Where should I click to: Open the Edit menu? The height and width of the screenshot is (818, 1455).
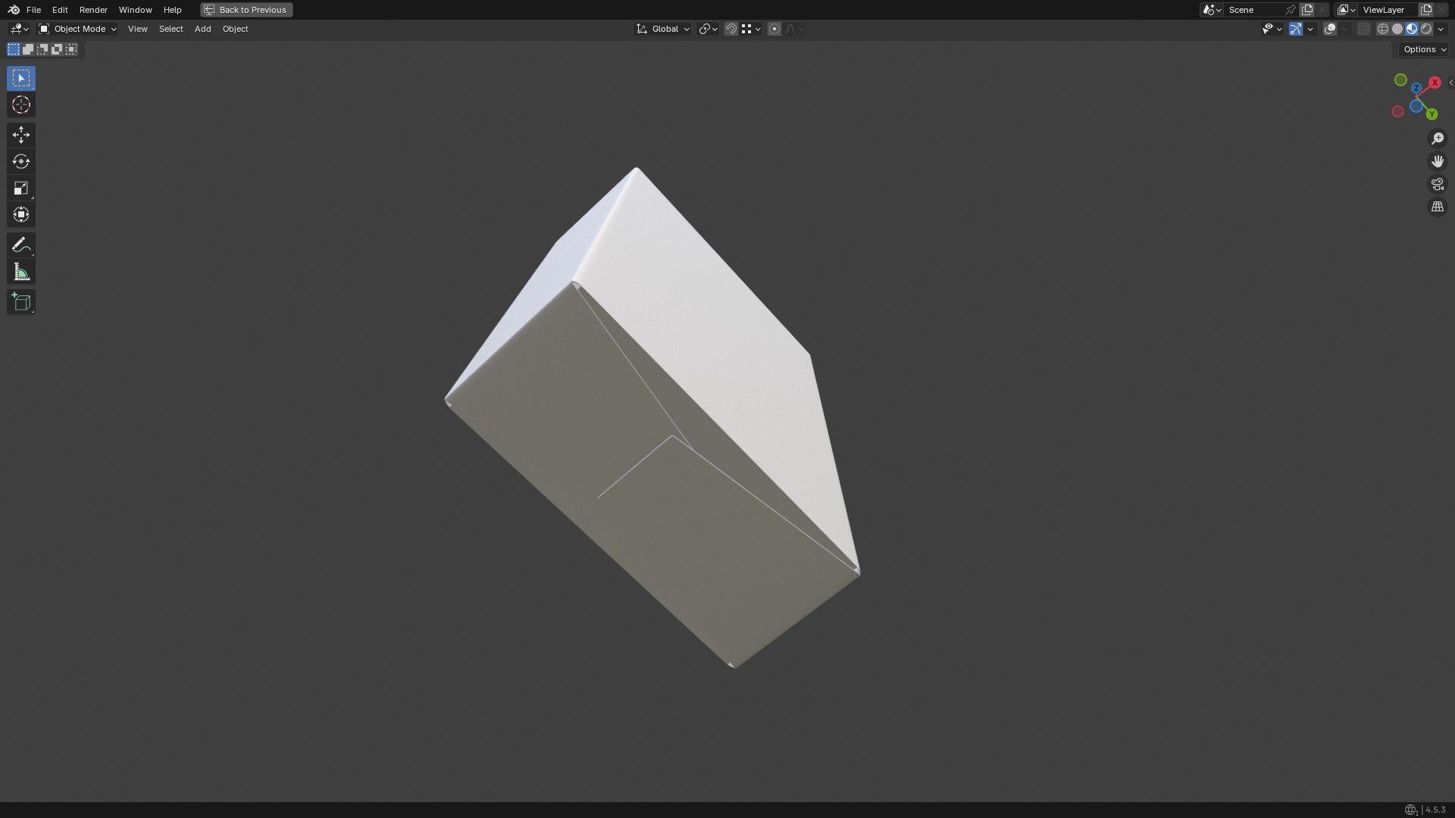click(60, 10)
